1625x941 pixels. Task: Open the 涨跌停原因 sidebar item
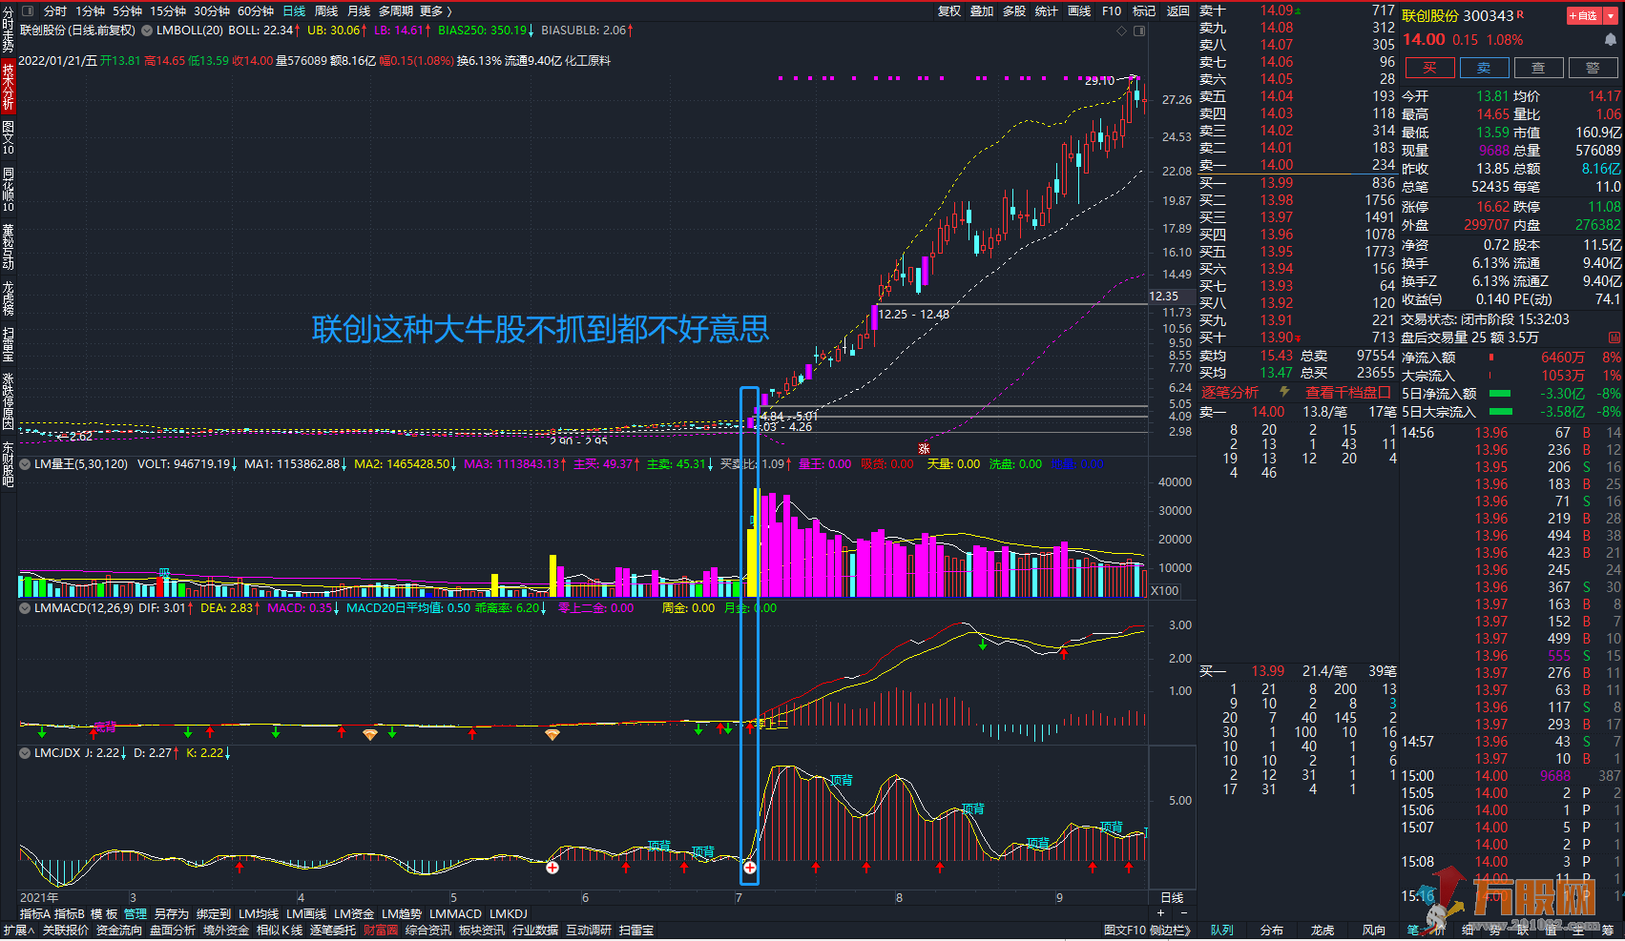coord(8,400)
